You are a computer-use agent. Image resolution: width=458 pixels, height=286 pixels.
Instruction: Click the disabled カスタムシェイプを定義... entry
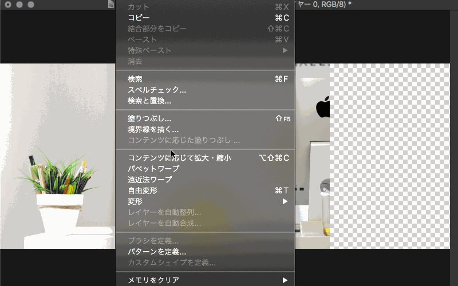coord(205,263)
